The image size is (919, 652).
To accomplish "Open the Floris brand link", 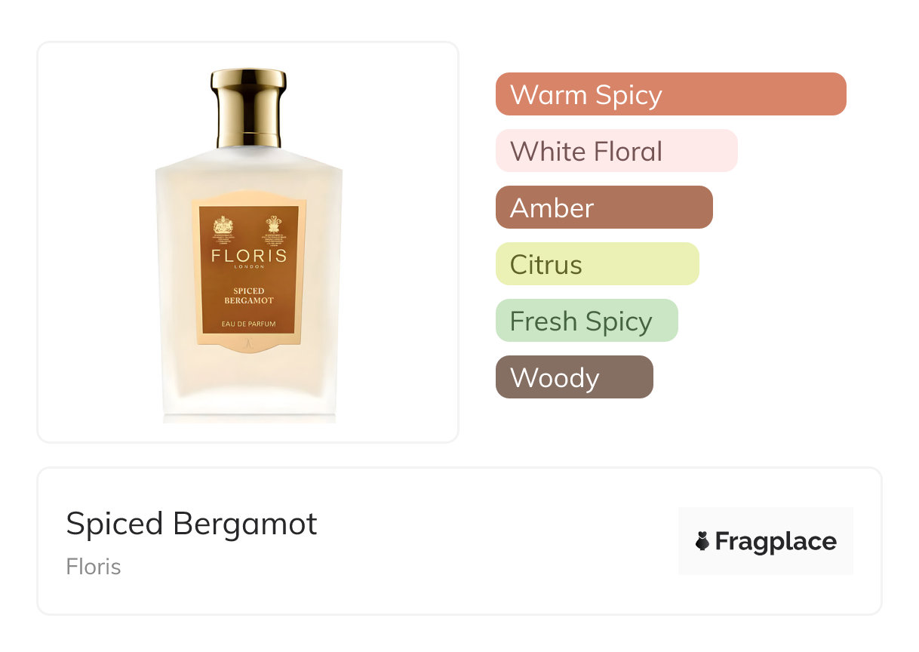I will point(94,567).
